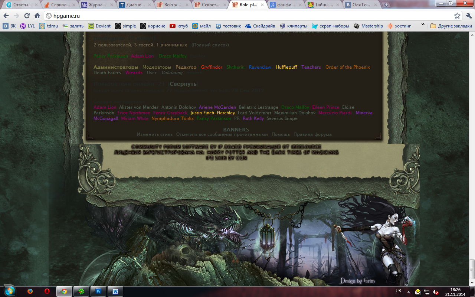The image size is (475, 297).
Task: Close the Role-pl tab
Action: [262, 5]
